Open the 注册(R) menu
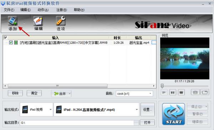214x130 pixels. coord(62,10)
